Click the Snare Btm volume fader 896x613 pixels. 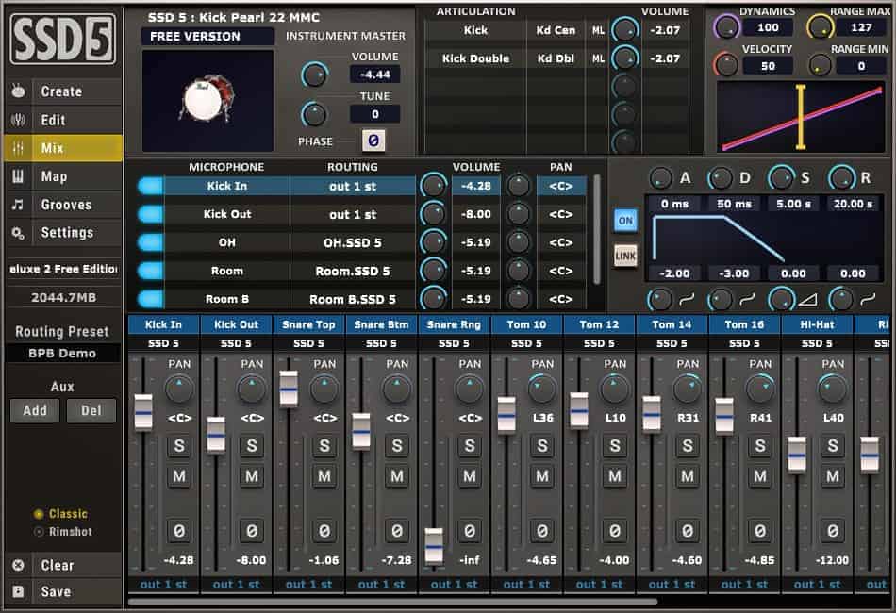point(359,429)
